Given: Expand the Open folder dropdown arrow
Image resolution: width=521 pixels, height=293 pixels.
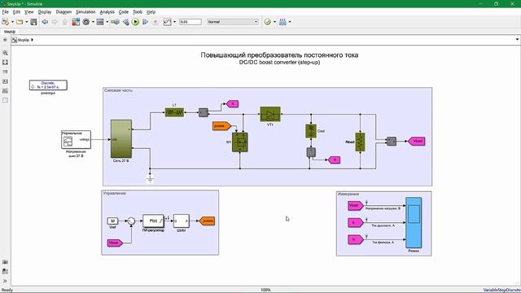Looking at the screenshot, I should (x=27, y=22).
